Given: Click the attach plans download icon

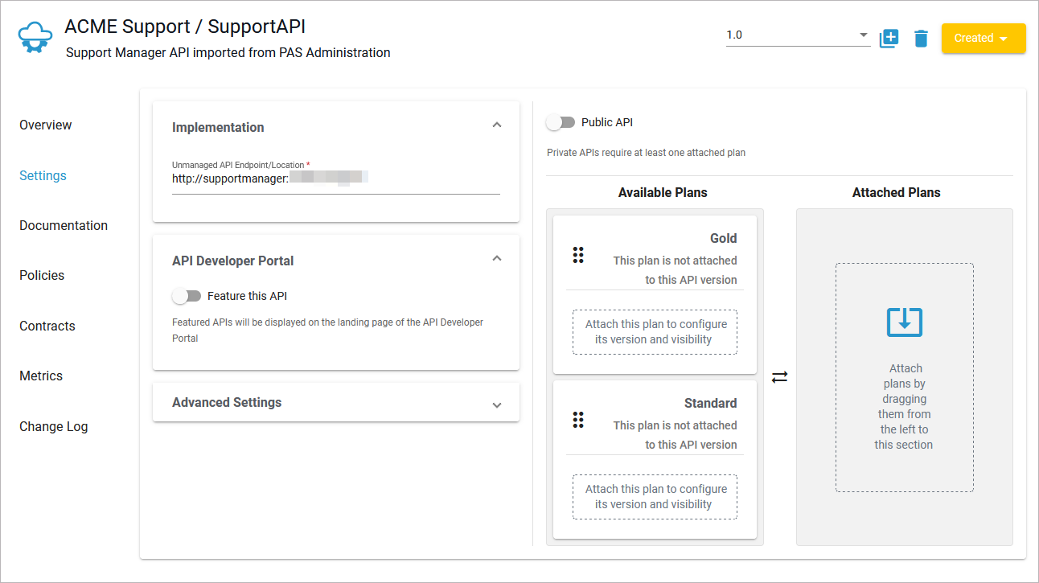Looking at the screenshot, I should [904, 322].
